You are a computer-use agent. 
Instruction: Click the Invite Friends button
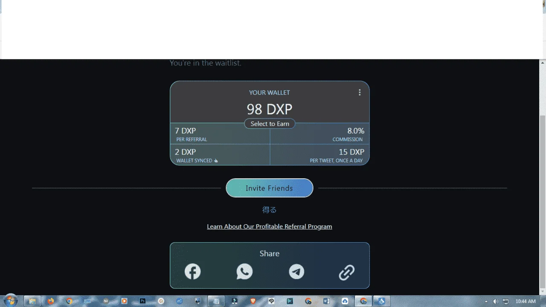tap(270, 188)
